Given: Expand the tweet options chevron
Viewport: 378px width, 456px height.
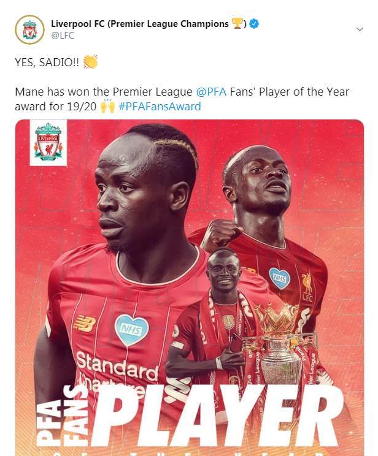Looking at the screenshot, I should pos(360,29).
